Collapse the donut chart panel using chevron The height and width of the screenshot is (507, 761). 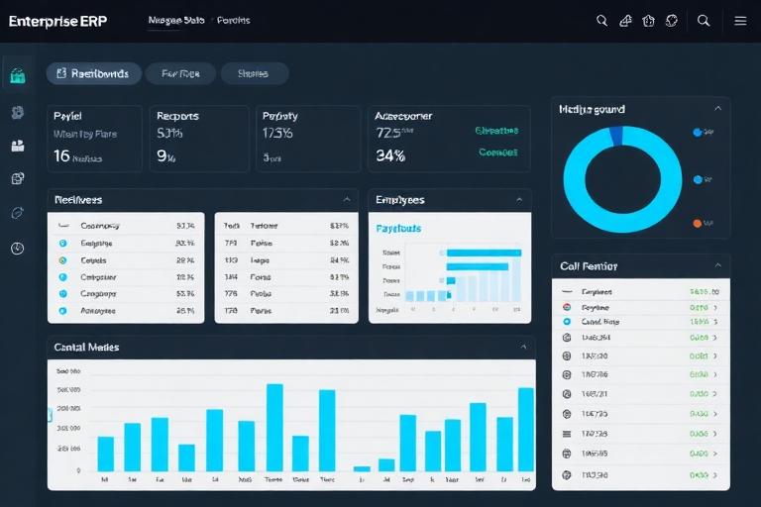717,109
